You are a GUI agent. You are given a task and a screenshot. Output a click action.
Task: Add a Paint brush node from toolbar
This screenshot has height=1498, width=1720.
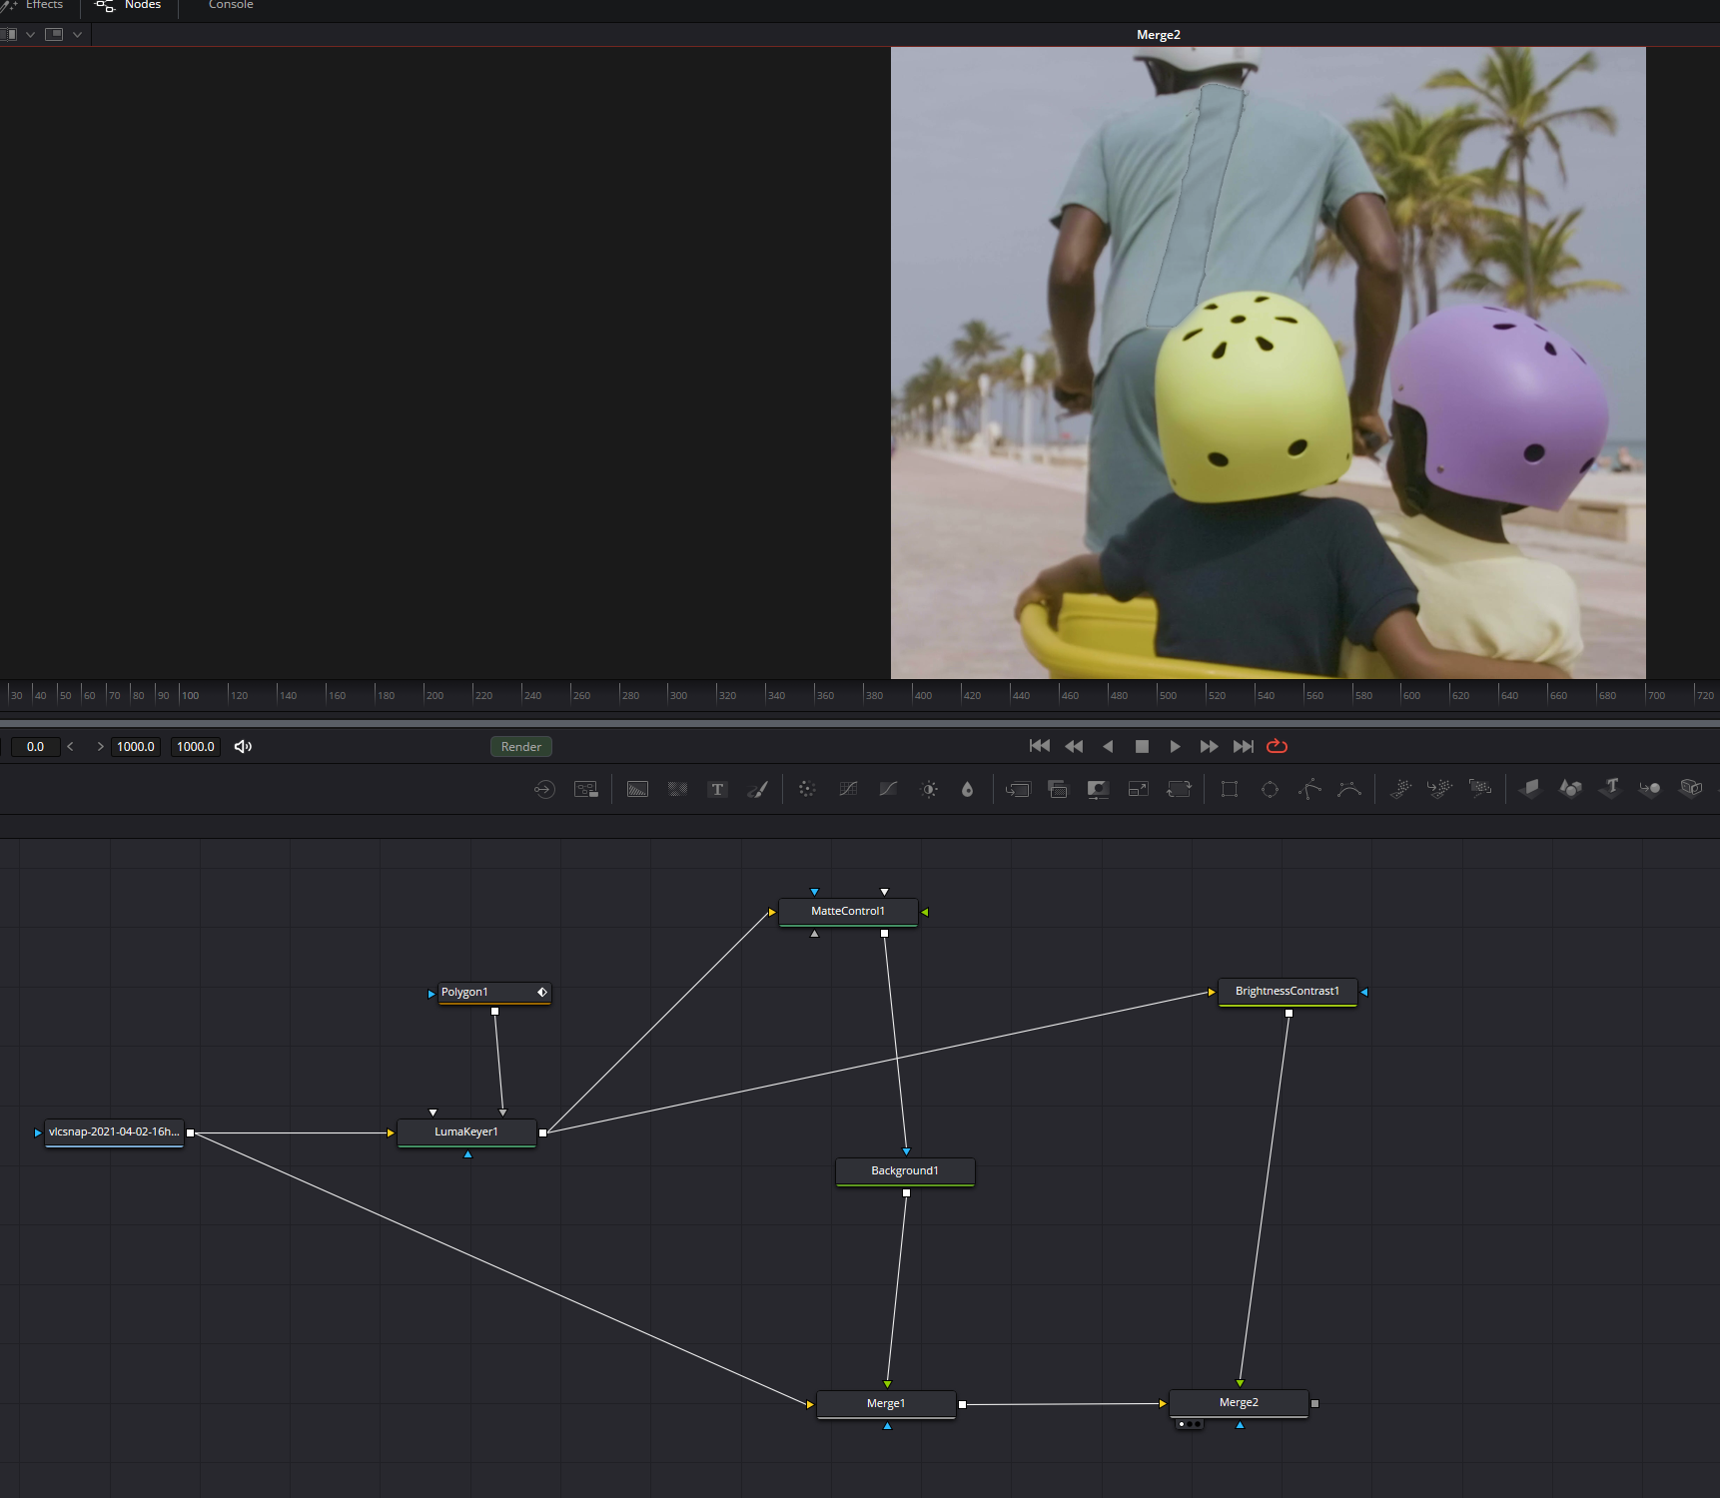758,789
